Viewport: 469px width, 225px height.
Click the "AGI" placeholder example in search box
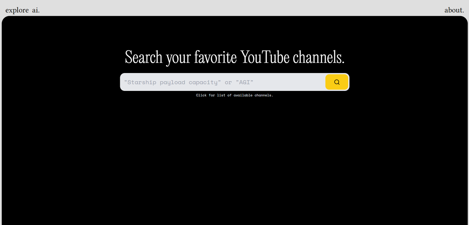click(244, 82)
